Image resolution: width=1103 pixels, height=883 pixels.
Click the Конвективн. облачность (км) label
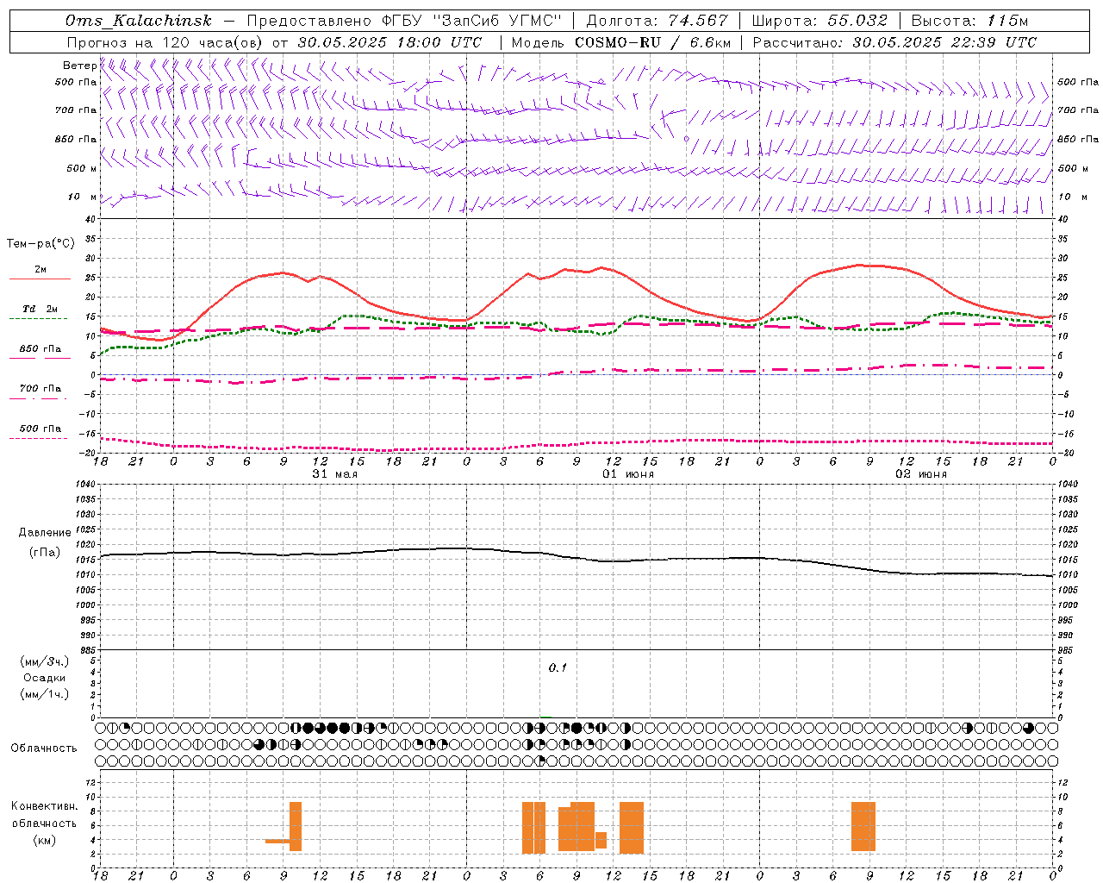pos(44,823)
